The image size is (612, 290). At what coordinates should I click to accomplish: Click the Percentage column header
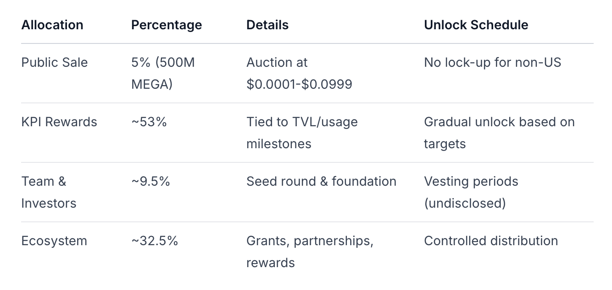(167, 25)
